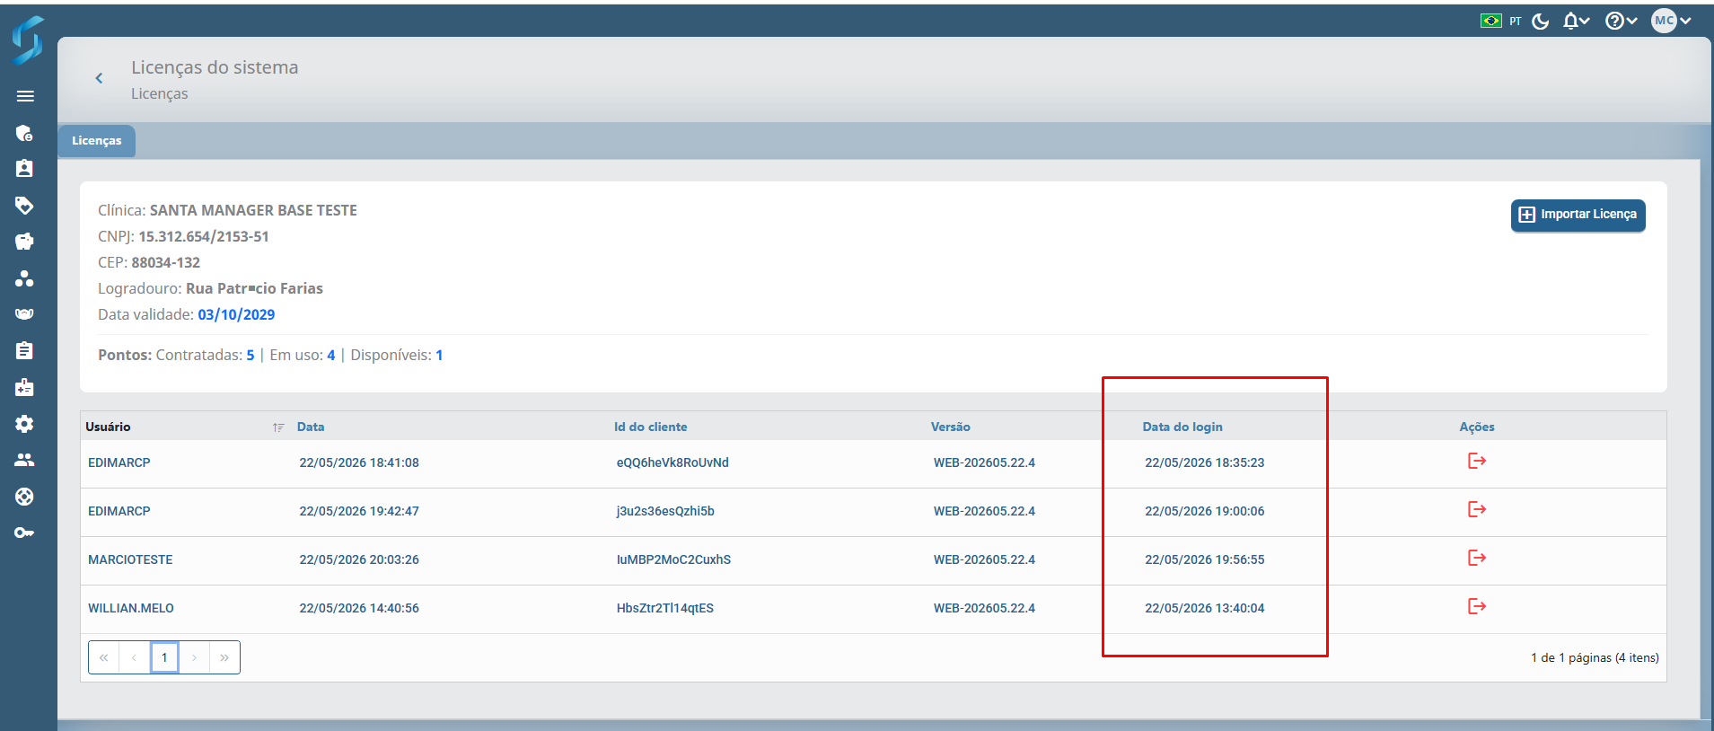Open the three-dots cluster icon in sidebar
Screen dimensions: 1714x731
tap(24, 278)
